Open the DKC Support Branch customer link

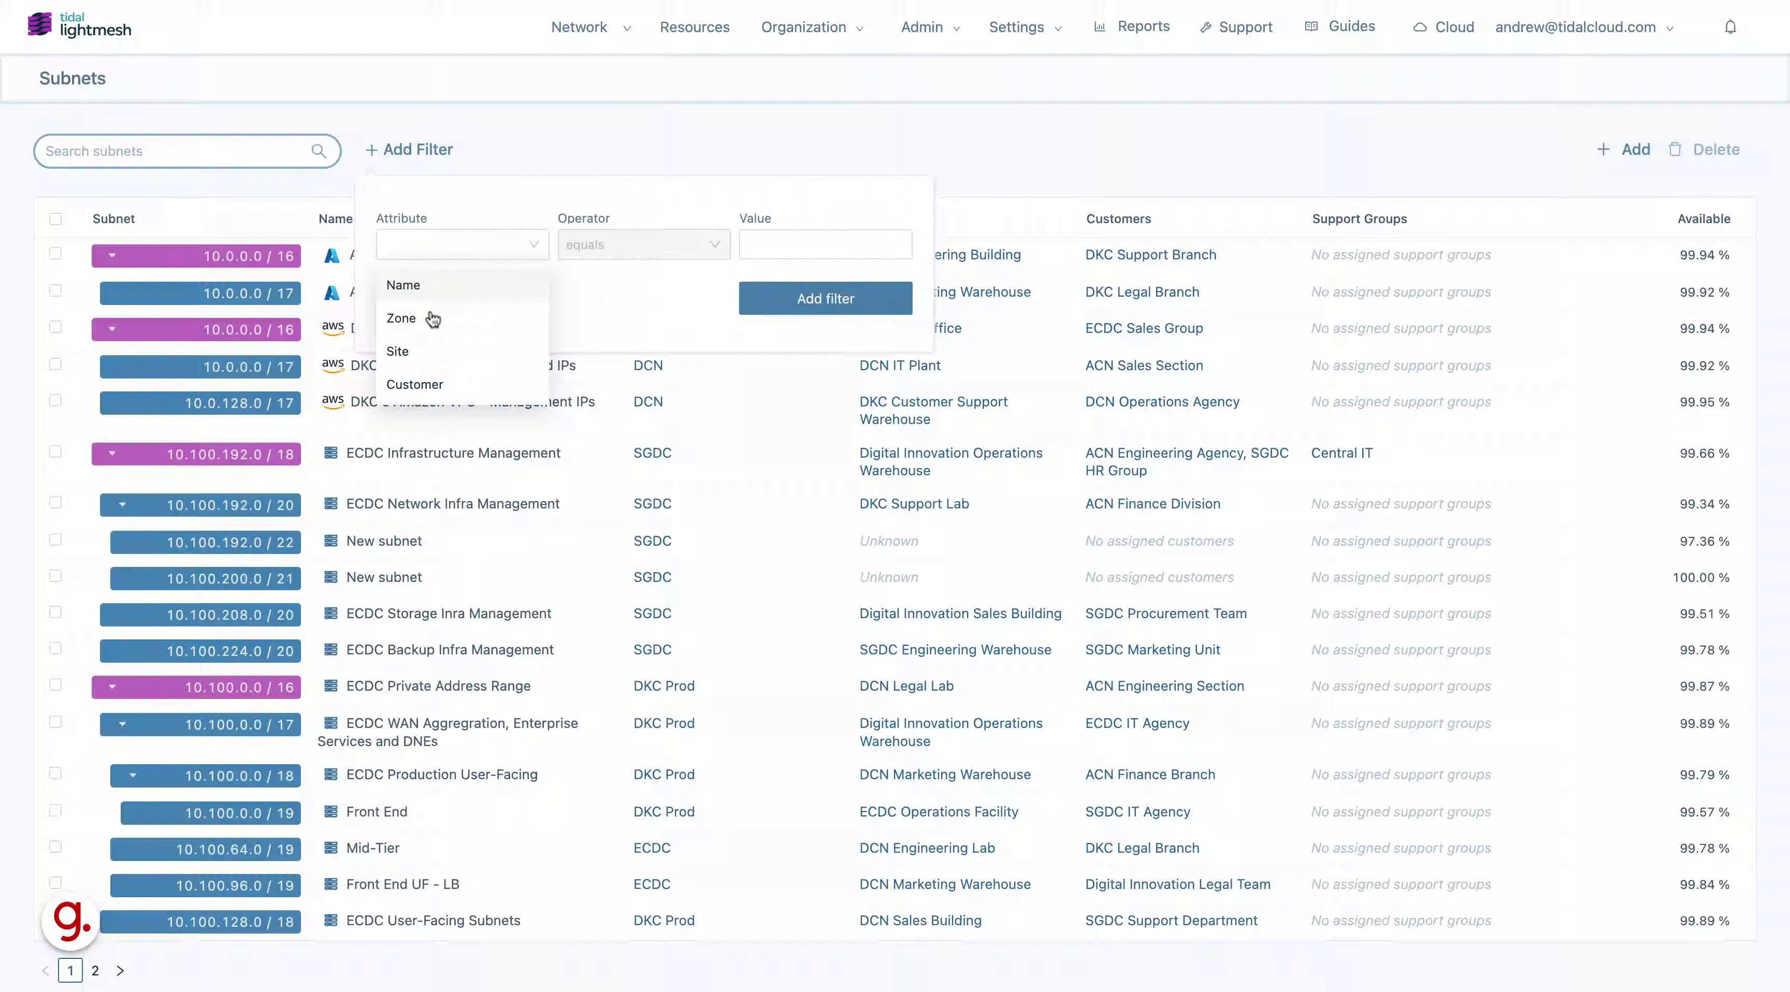click(1151, 255)
